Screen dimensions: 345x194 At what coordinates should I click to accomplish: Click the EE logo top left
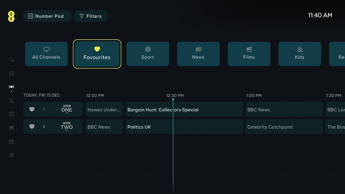tap(11, 16)
